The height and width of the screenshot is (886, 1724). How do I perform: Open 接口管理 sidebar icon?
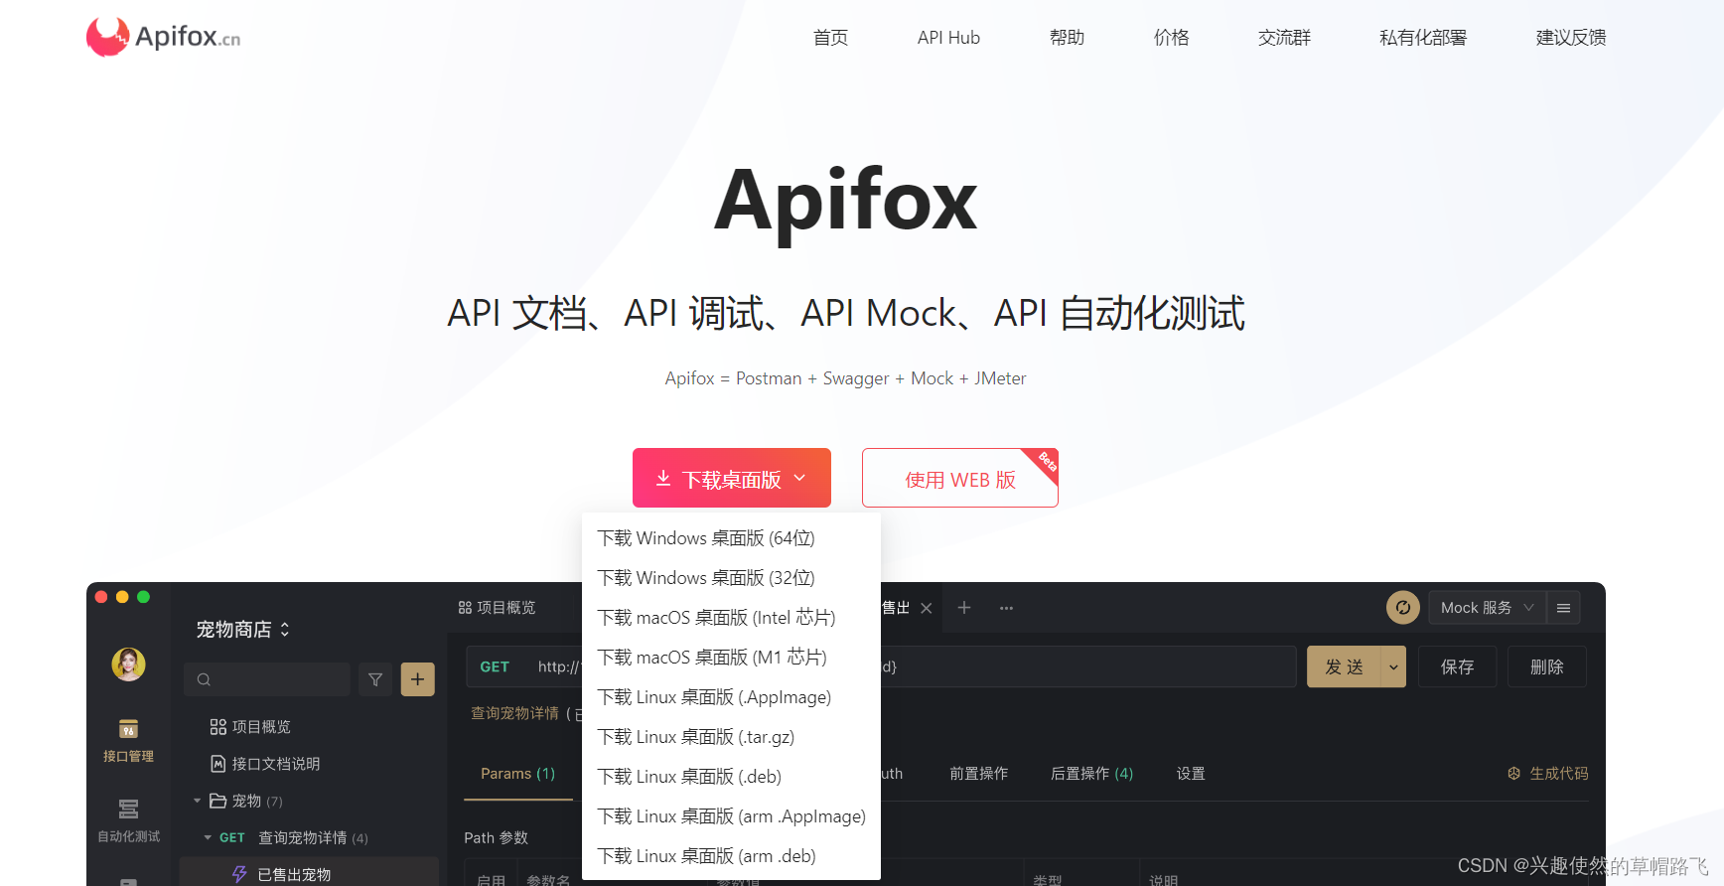click(x=128, y=741)
